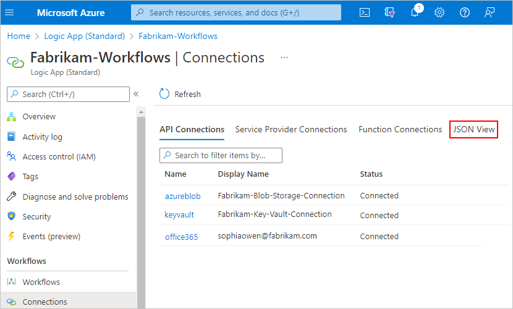Click the office365 connection link
513x309 pixels.
(x=181, y=237)
